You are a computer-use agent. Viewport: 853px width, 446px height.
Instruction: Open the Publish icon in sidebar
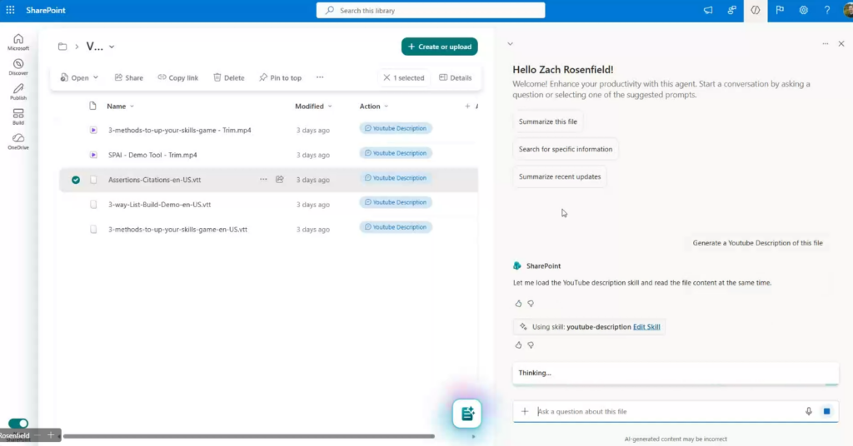(x=18, y=92)
